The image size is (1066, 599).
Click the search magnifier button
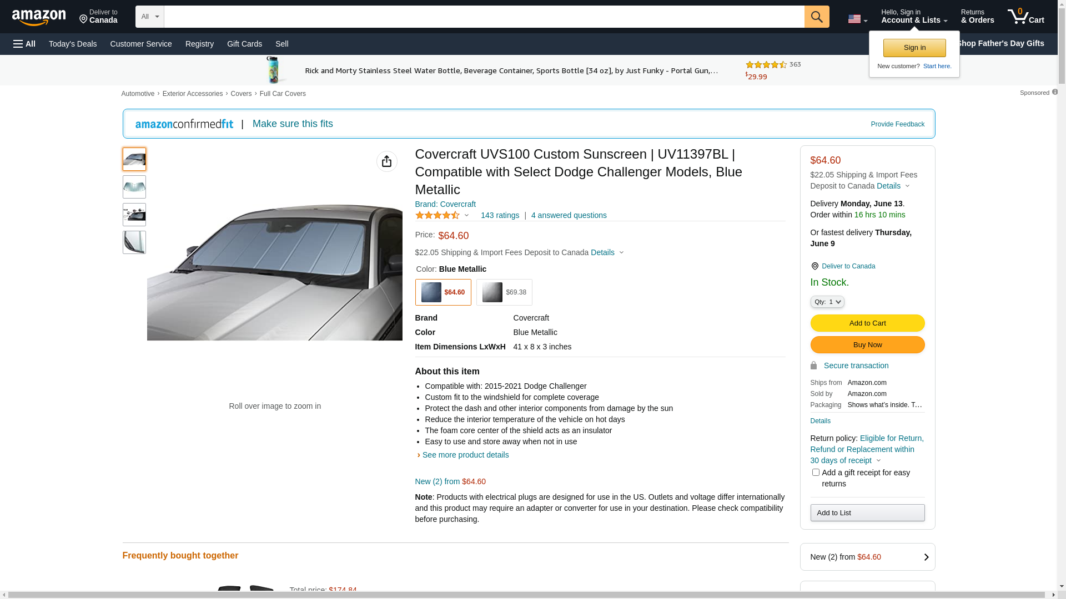point(816,17)
